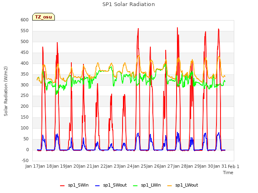Click the orange sp1_LWout legend swatch

coord(169,186)
